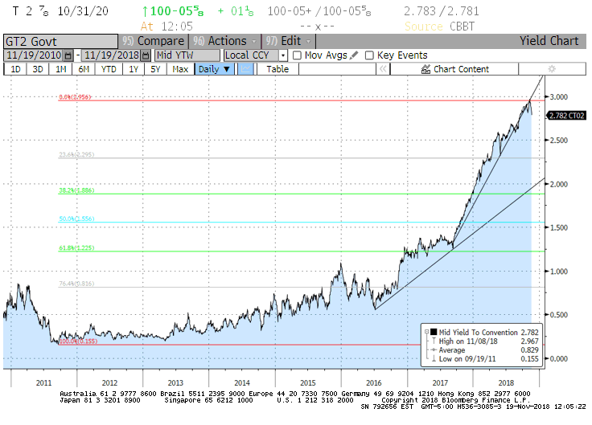Edit moving averages with the pencil icon
Screen dimensions: 592x425
354,55
